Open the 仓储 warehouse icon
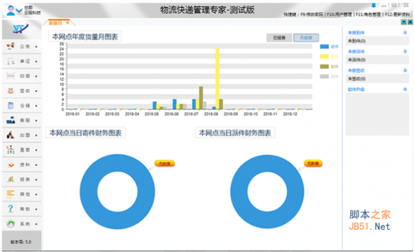The height and width of the screenshot is (252, 414). click(x=10, y=106)
